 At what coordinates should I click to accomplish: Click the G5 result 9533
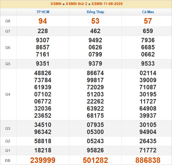coord(148,64)
